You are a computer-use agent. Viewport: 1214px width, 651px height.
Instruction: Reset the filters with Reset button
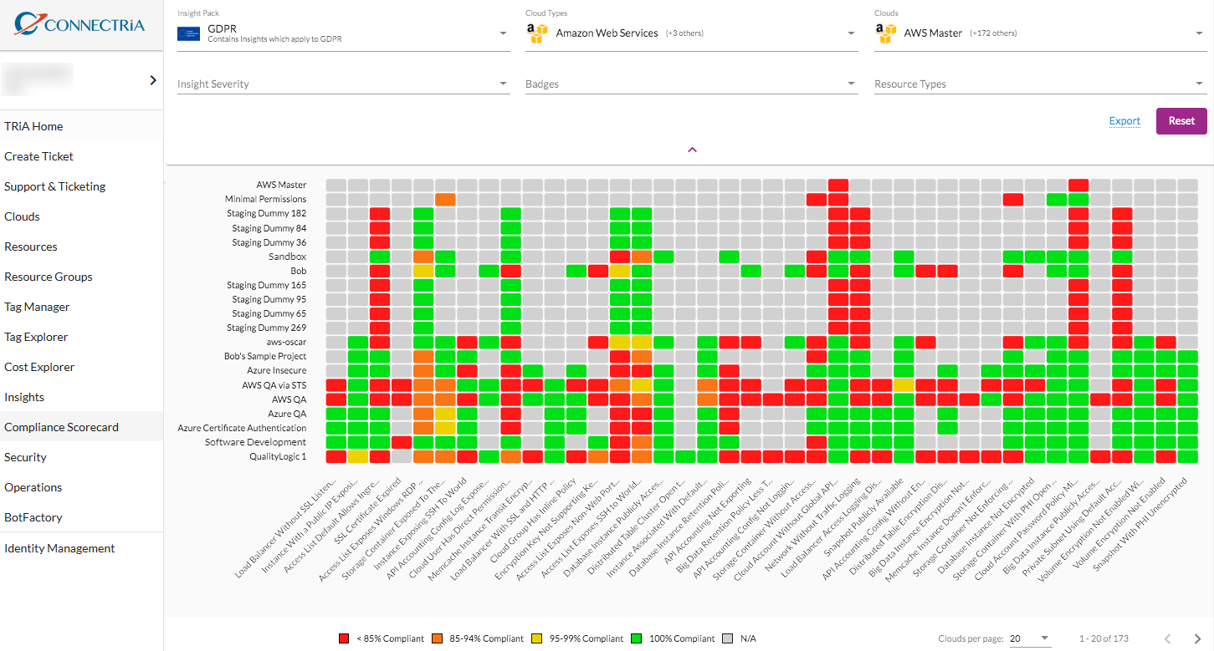[x=1181, y=121]
